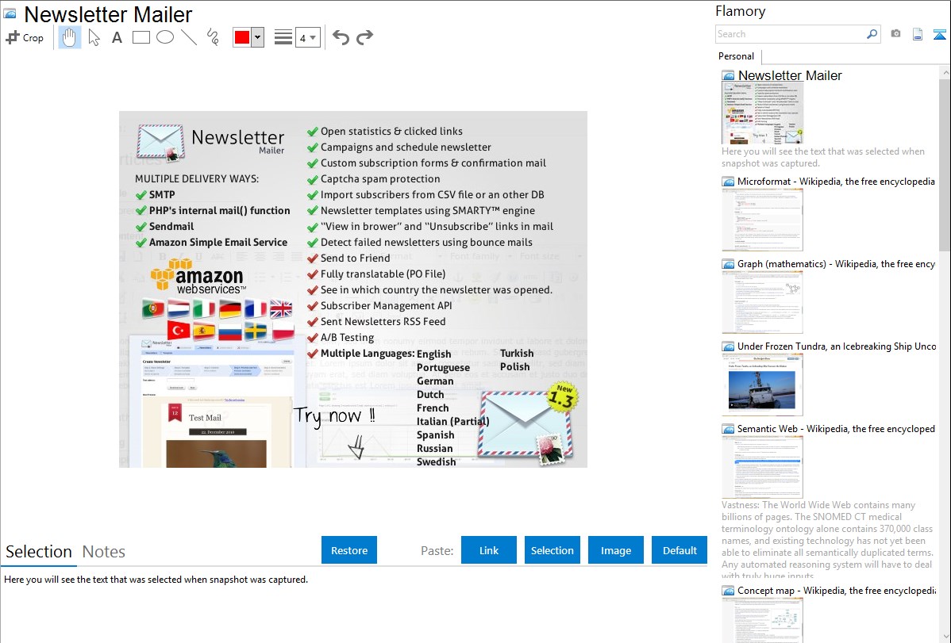Click the Flamory search field

tap(791, 34)
